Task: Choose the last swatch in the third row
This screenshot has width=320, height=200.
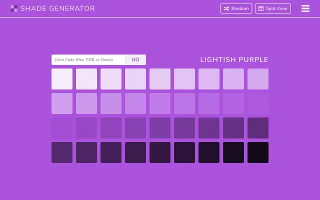Action: click(258, 128)
